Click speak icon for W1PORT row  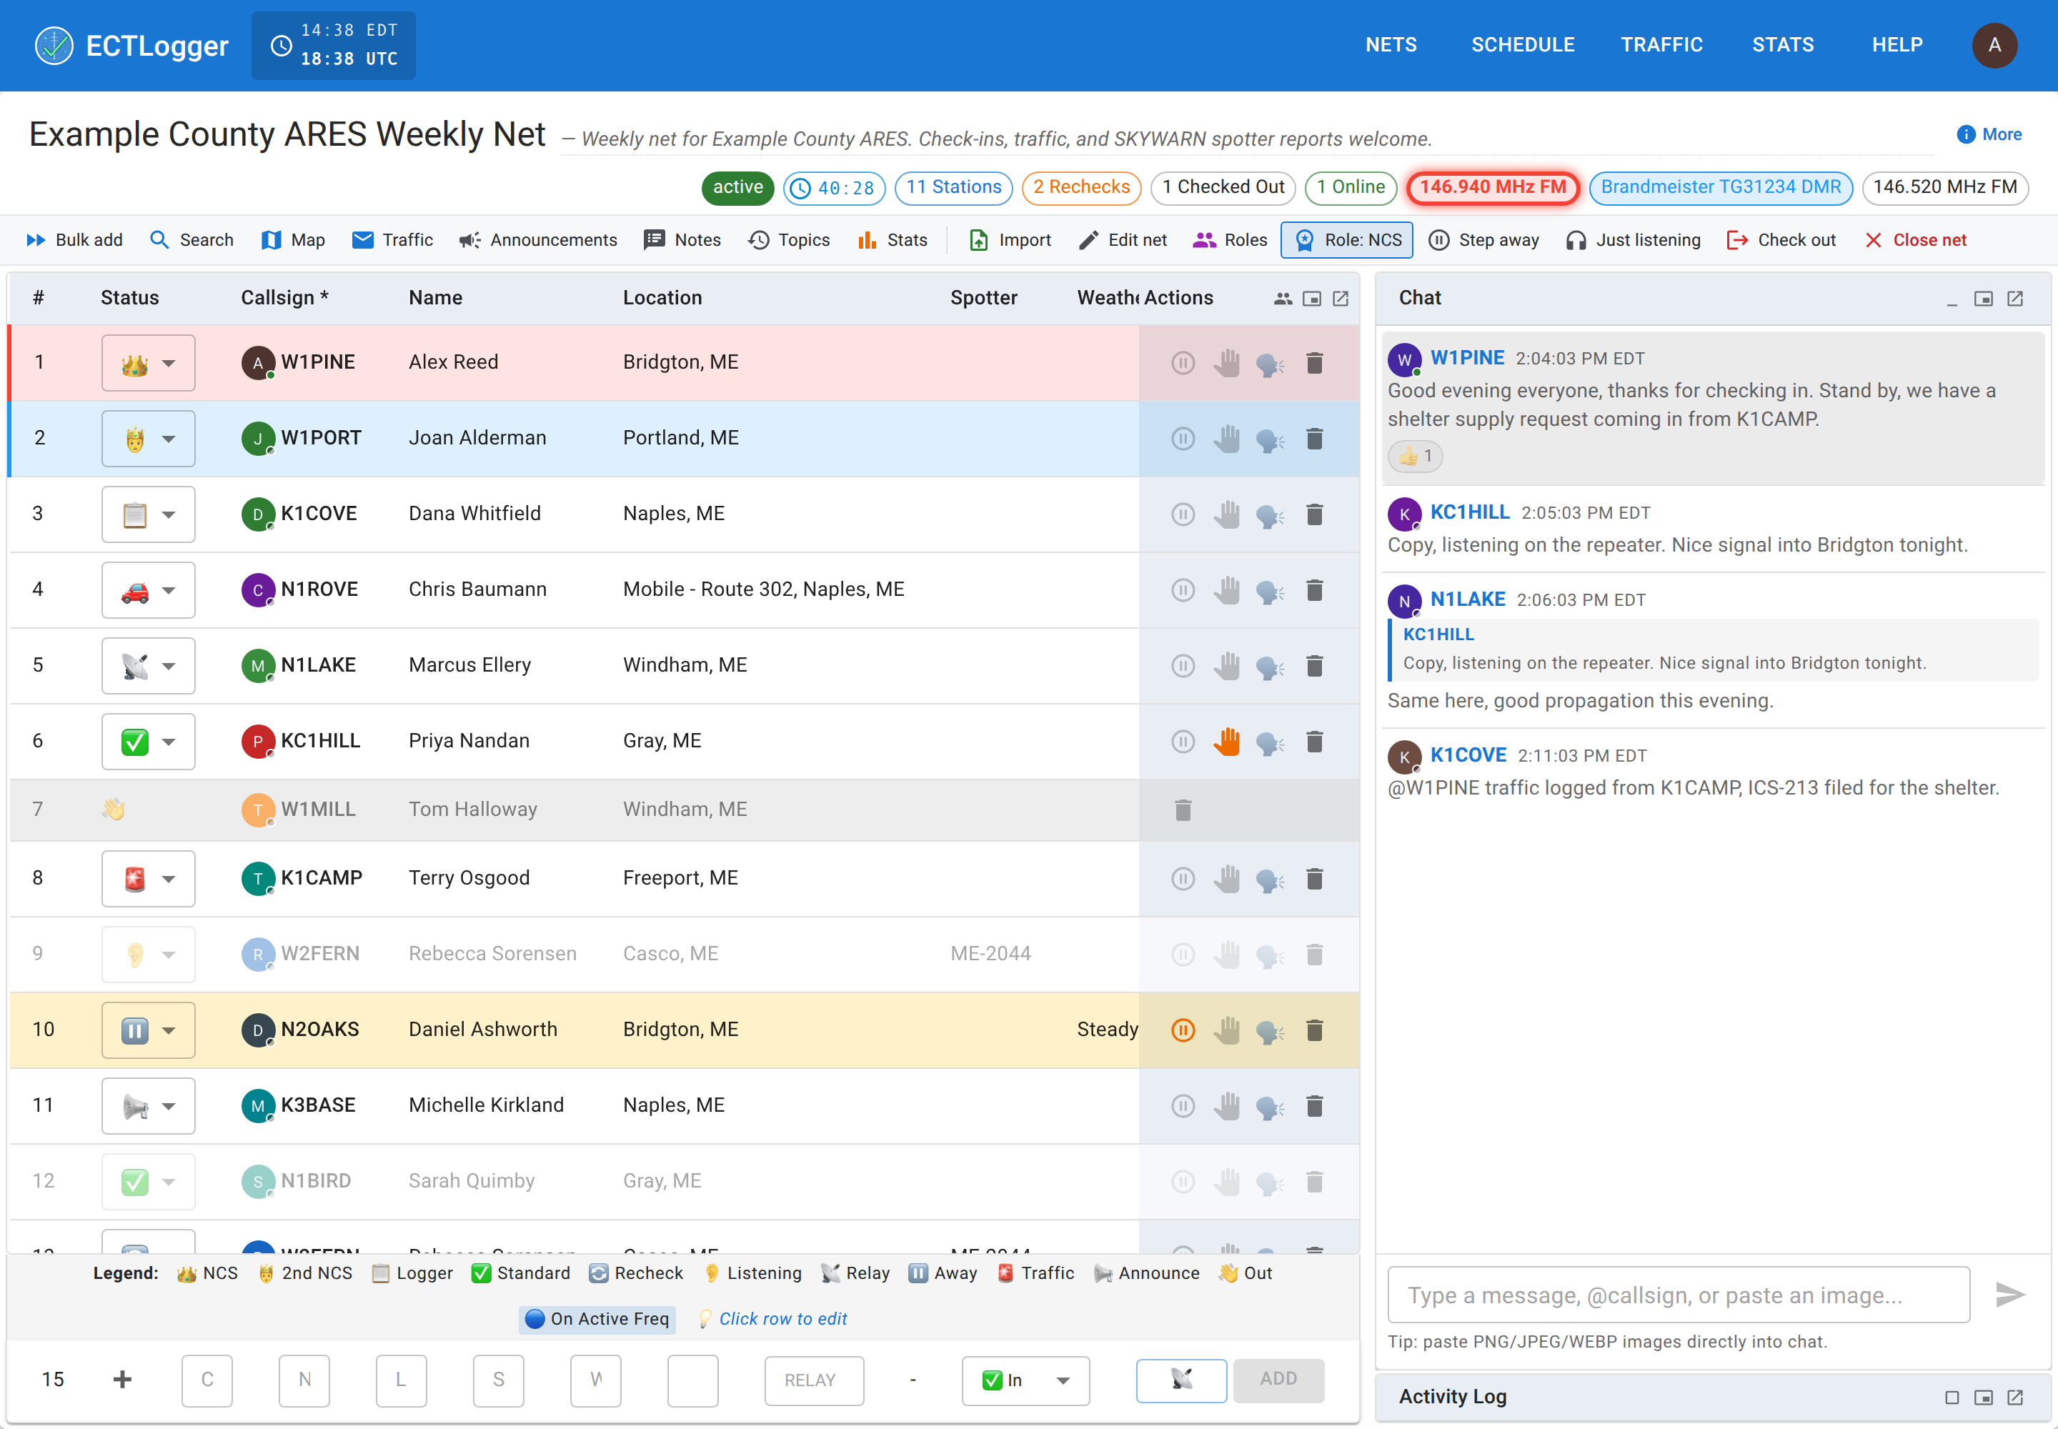[1270, 439]
